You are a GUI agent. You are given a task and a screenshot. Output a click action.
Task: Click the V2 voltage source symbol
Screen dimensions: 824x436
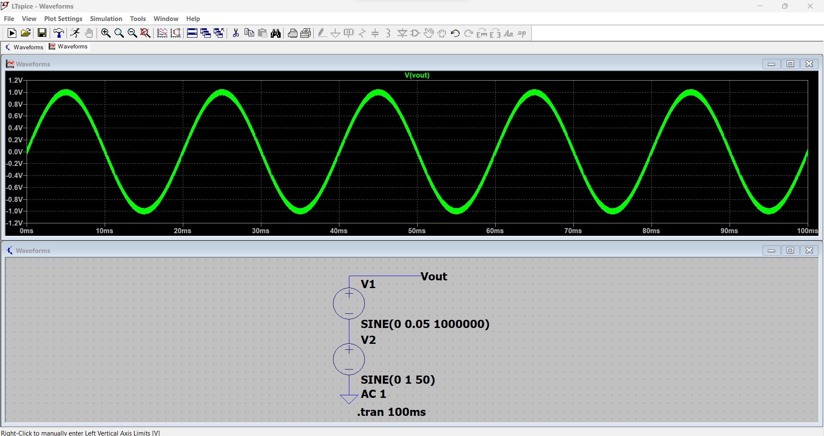[349, 359]
